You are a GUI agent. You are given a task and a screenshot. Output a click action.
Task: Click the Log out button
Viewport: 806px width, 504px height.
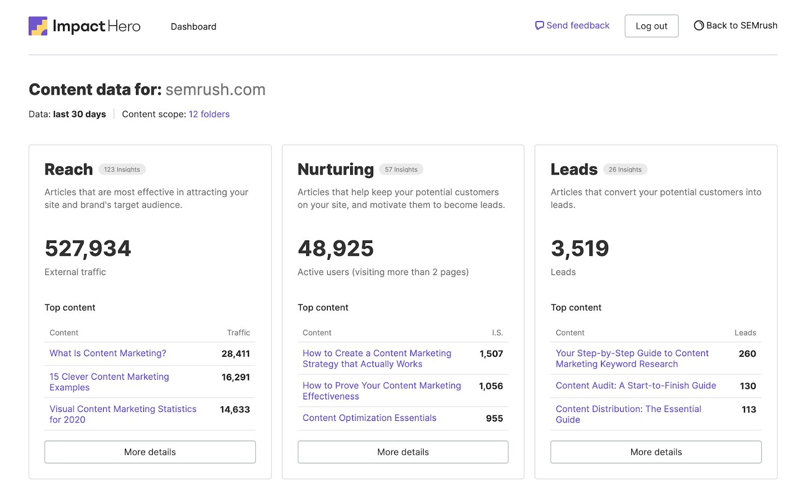[x=651, y=26]
